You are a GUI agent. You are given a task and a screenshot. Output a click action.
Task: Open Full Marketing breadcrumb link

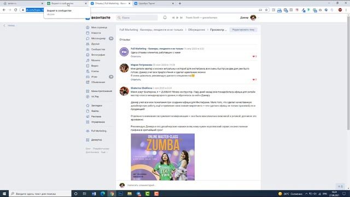pyautogui.click(x=151, y=30)
